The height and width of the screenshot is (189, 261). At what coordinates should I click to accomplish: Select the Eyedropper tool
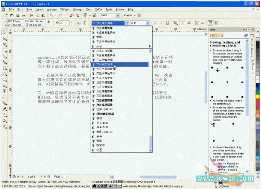click(5, 109)
